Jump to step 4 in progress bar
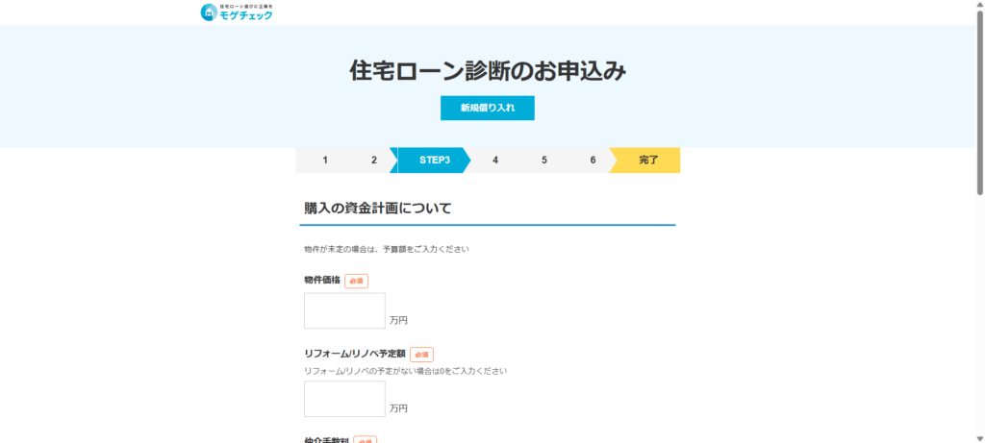Screen dimensions: 985x443 (x=495, y=160)
